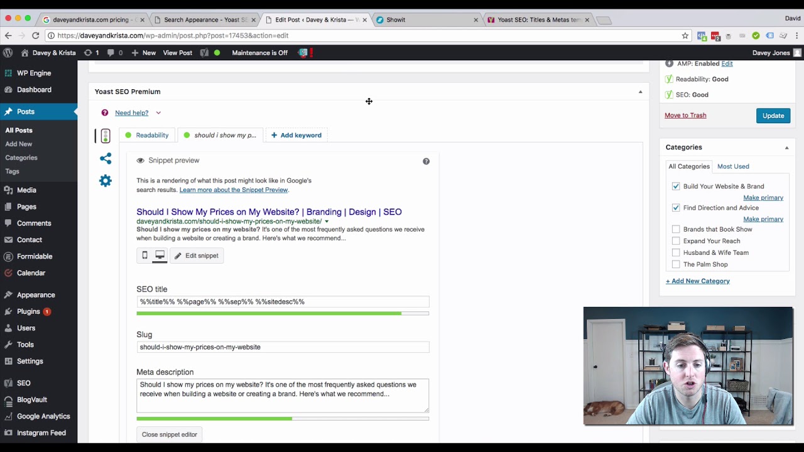The width and height of the screenshot is (804, 452).
Task: Open the Plugins menu item
Action: [x=28, y=311]
